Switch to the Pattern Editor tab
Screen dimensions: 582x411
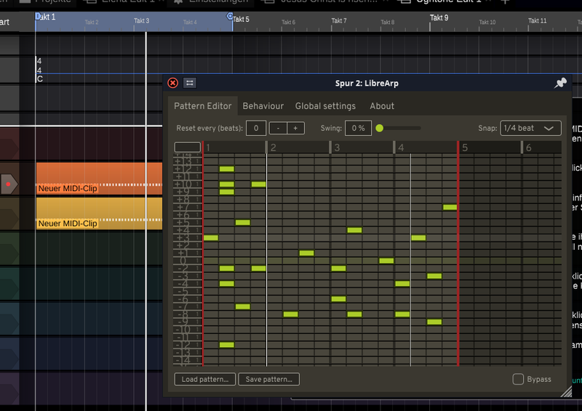pyautogui.click(x=203, y=106)
